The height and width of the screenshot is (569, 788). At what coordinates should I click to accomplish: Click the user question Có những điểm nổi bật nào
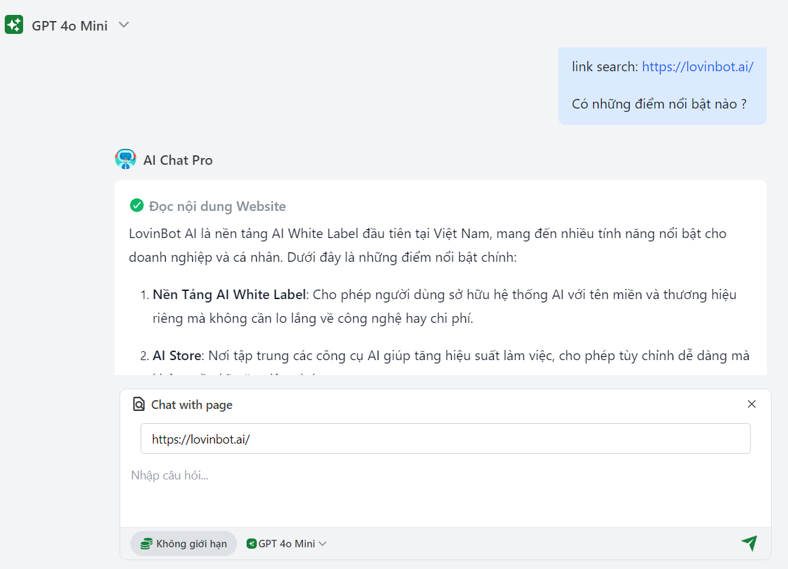click(659, 104)
